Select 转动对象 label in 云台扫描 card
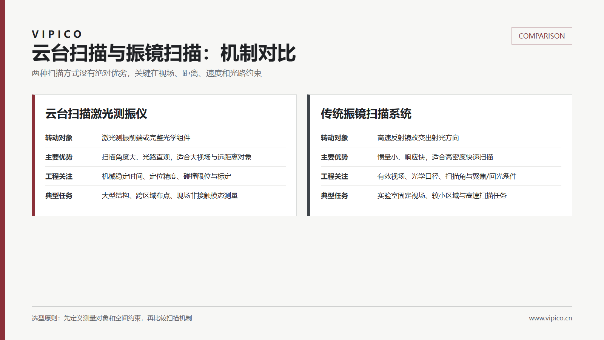This screenshot has height=340, width=604. click(x=59, y=138)
